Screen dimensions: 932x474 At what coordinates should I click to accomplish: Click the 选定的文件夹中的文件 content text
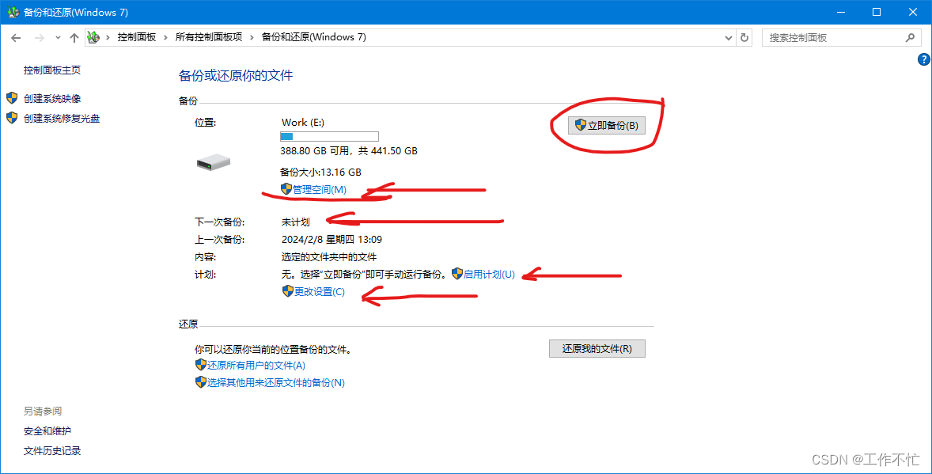pos(328,257)
